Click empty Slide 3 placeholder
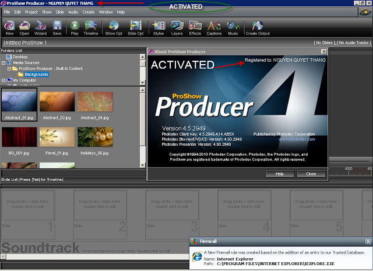 pos(173,214)
